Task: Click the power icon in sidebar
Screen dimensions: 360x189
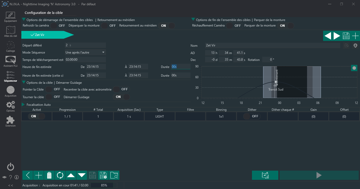Action: 11,167
